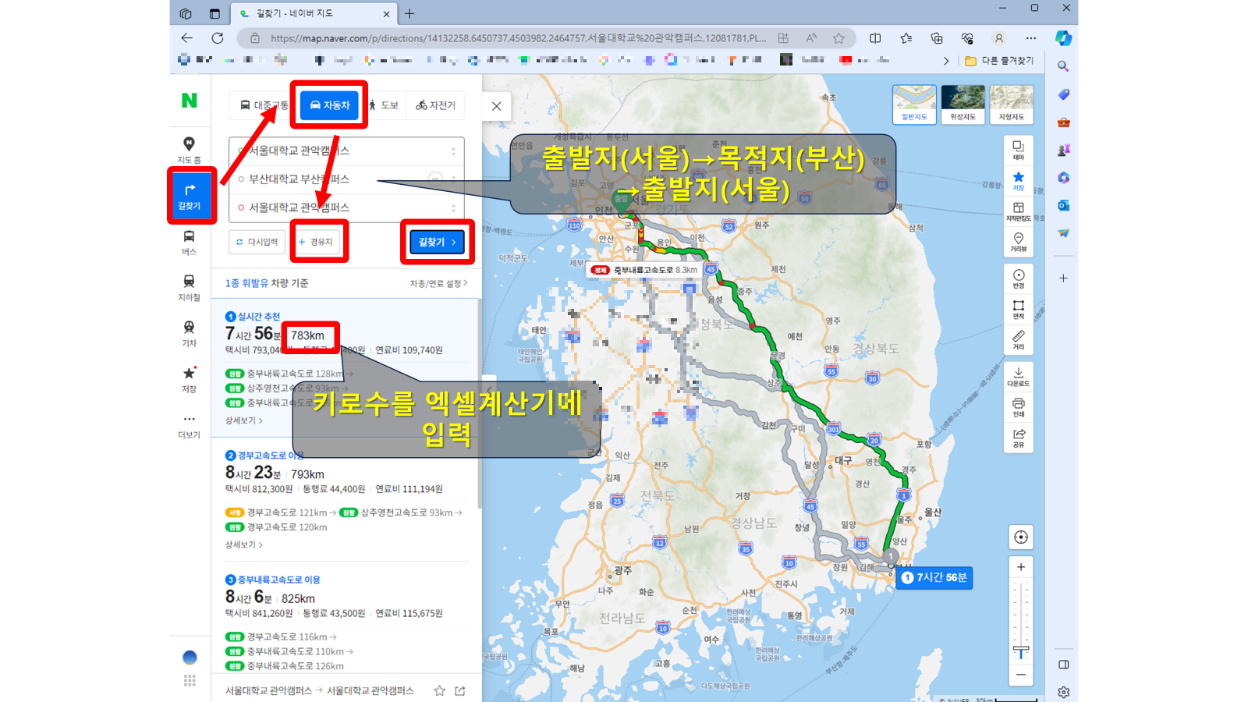Open the 저장 saved places sidebar icon

coord(189,379)
